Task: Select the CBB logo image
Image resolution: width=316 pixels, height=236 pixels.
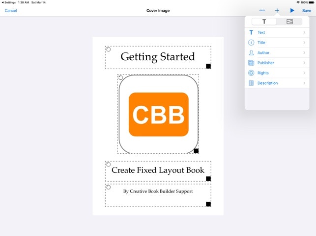Action: tap(158, 114)
